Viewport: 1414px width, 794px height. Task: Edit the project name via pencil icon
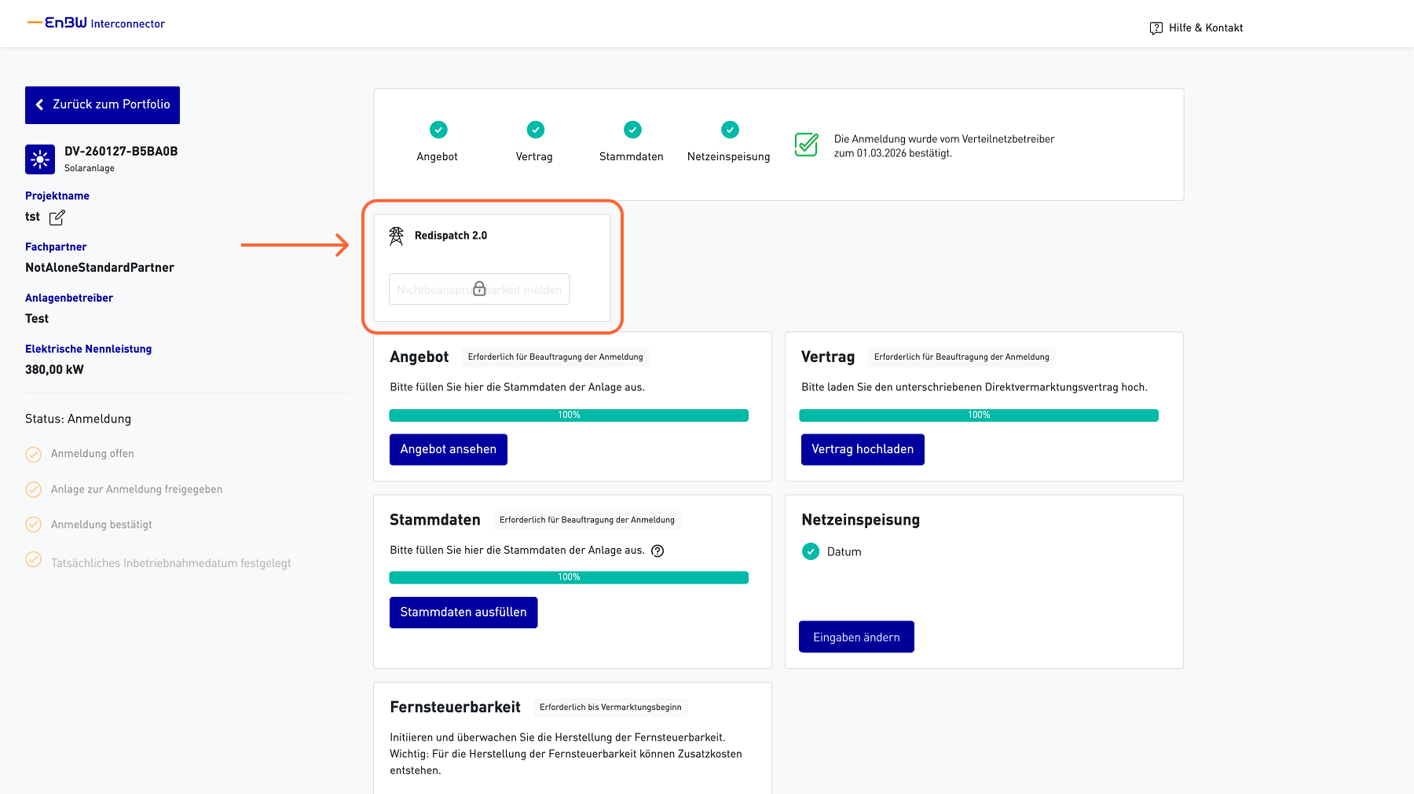(x=57, y=218)
